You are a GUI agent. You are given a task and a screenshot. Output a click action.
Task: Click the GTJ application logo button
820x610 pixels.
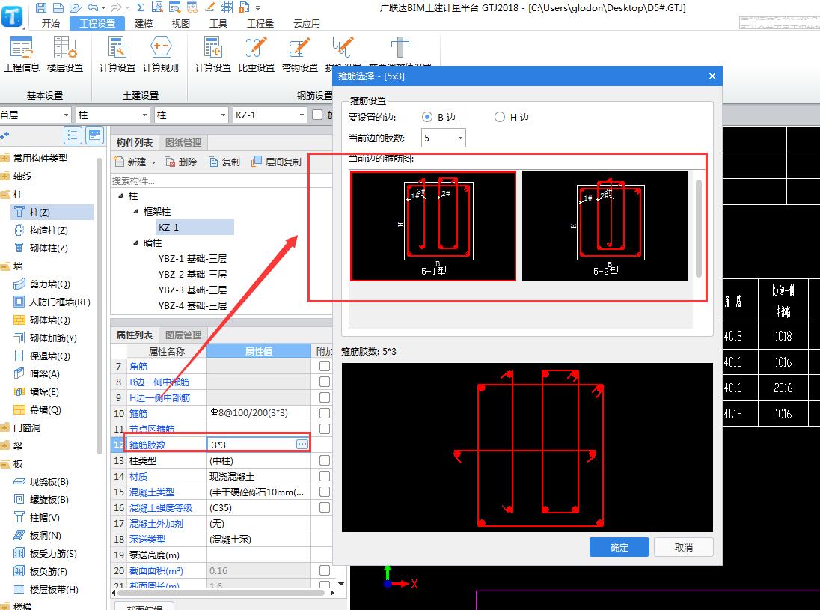point(12,16)
